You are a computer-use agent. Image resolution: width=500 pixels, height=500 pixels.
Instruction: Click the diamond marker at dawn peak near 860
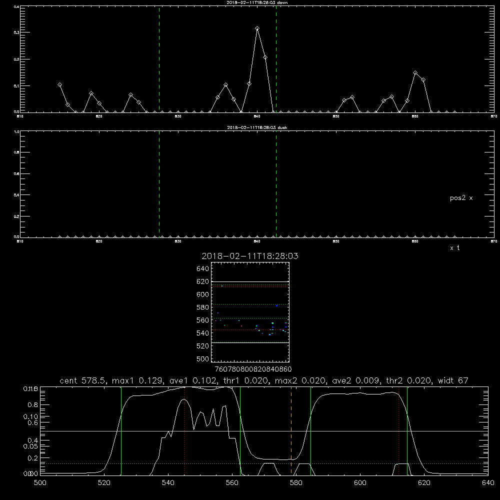415,73
